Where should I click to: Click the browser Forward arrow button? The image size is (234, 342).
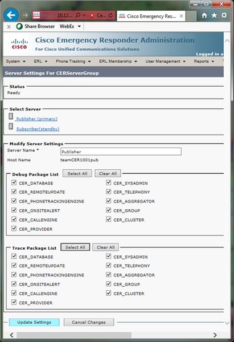pos(25,15)
